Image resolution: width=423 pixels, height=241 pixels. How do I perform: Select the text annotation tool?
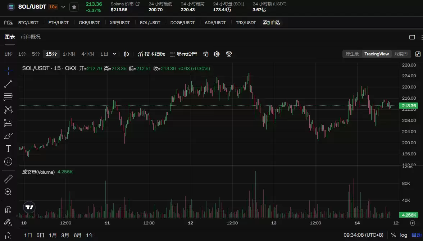pyautogui.click(x=8, y=149)
